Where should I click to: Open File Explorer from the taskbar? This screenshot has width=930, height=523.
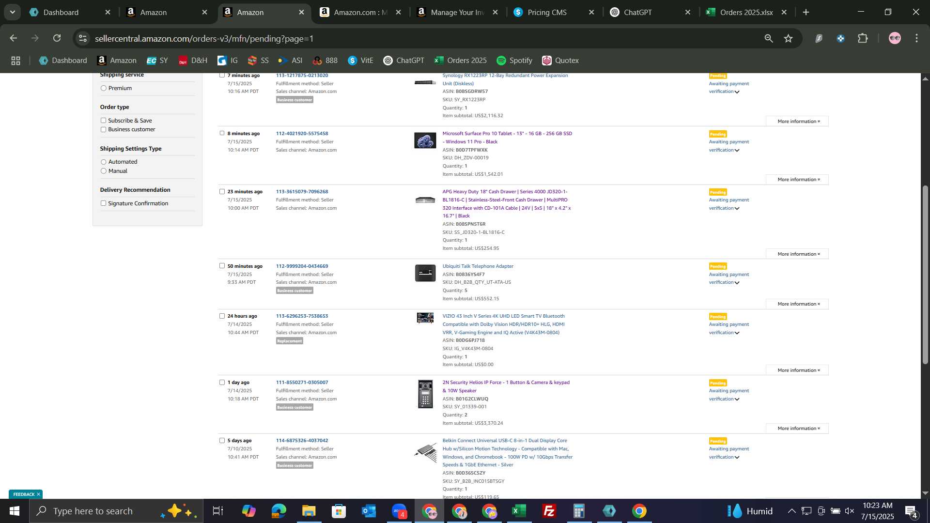point(309,511)
